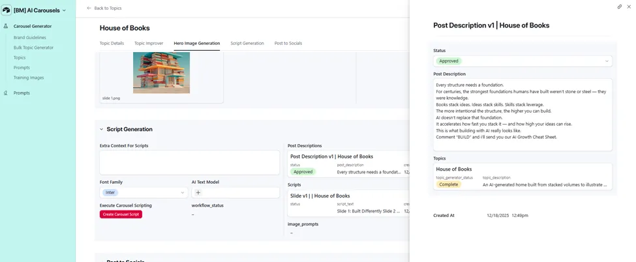Image resolution: width=636 pixels, height=262 pixels.
Task: Select Hero Image Generation tab
Action: 197,43
